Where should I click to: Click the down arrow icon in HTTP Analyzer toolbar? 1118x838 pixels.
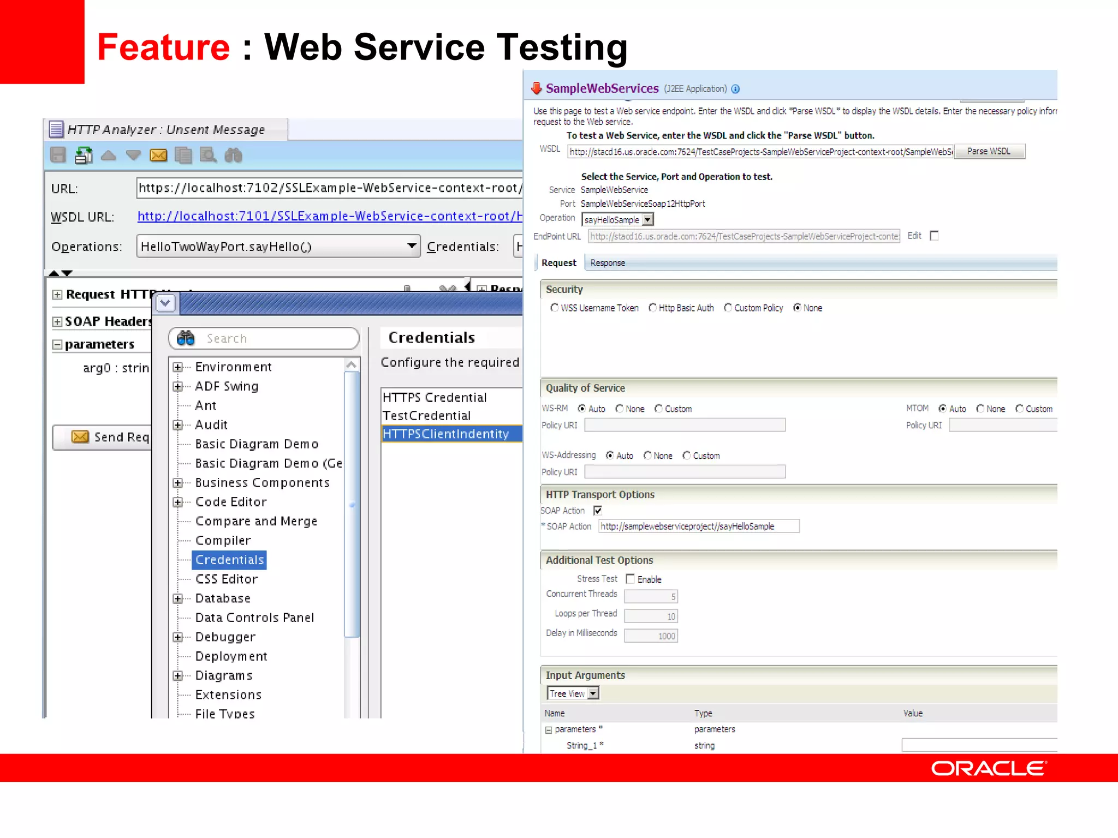[x=133, y=155]
